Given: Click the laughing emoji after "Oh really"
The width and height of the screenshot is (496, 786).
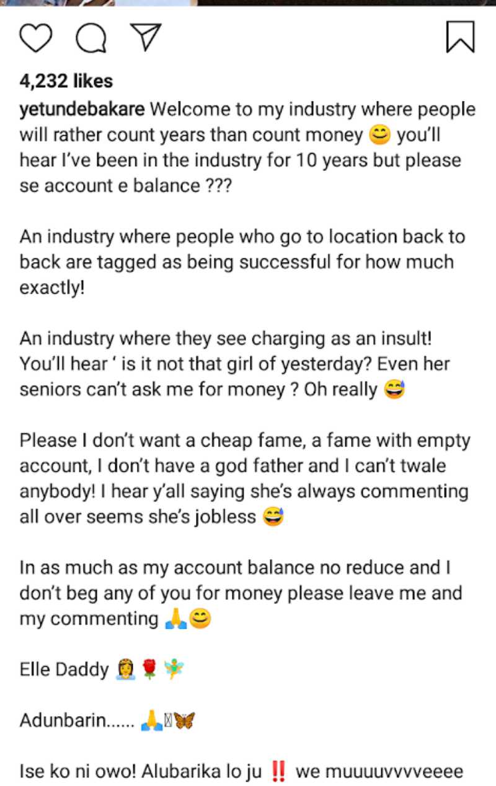Looking at the screenshot, I should [394, 391].
